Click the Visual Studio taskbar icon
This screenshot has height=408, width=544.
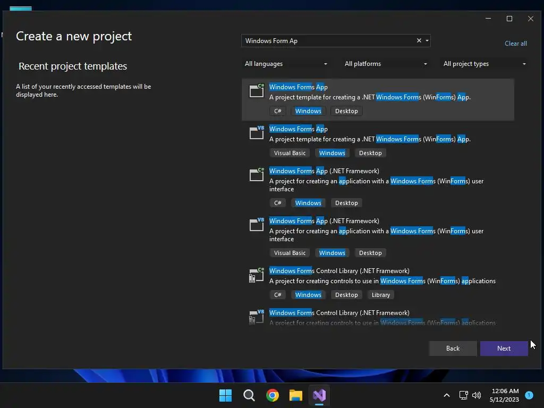pyautogui.click(x=319, y=395)
